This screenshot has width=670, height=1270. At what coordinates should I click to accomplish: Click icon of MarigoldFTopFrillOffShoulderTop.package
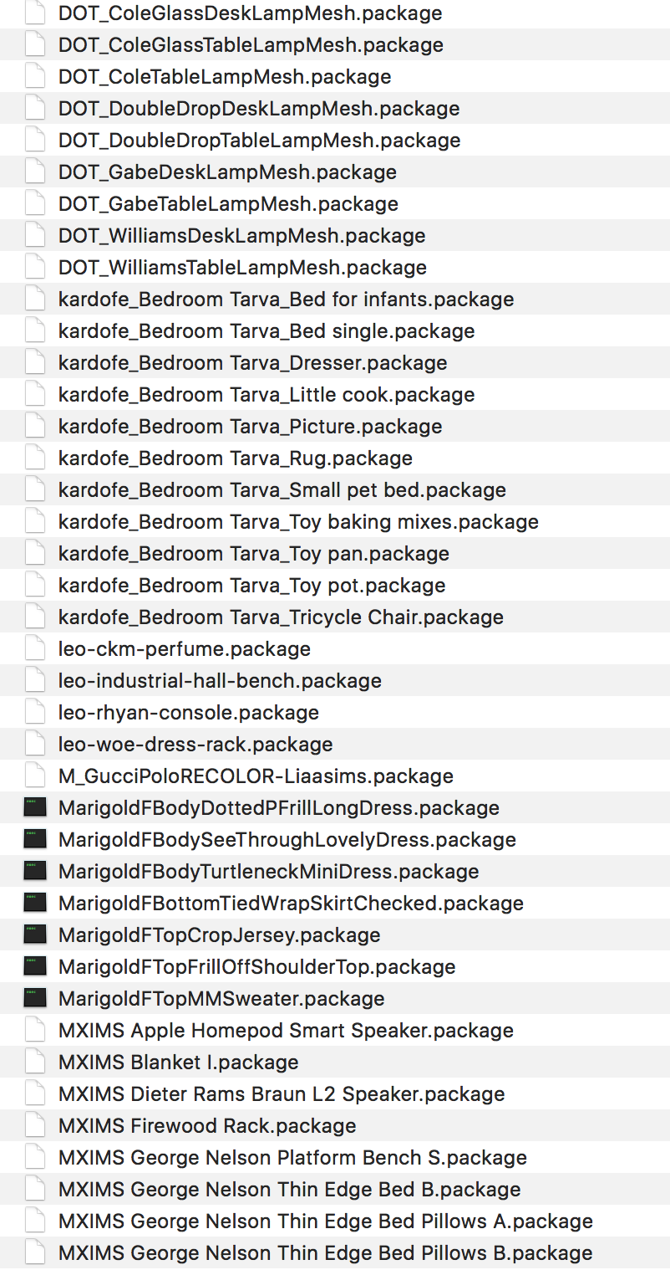pyautogui.click(x=35, y=966)
